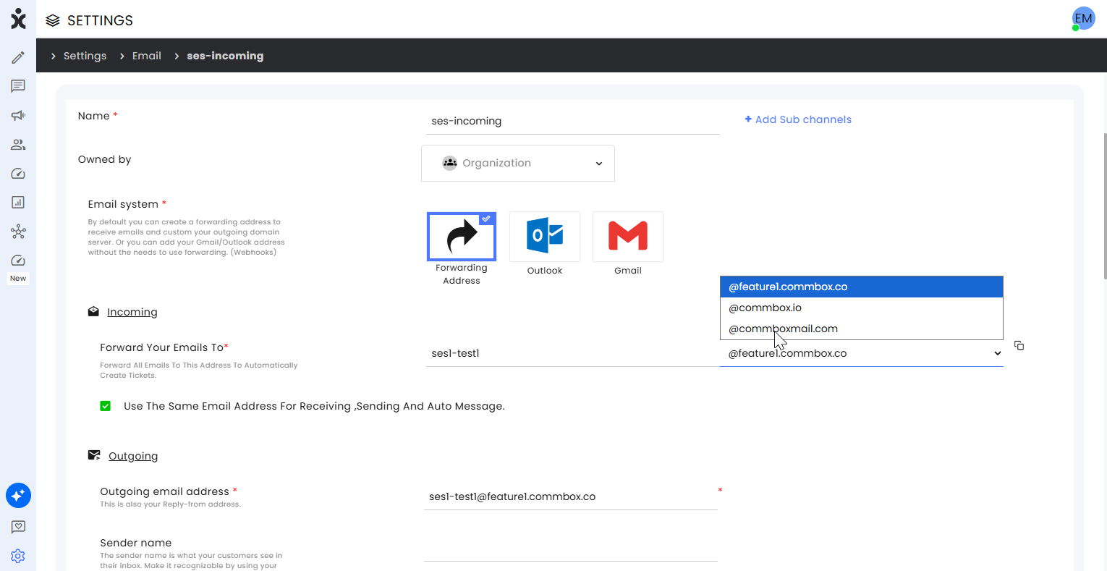Open the forwarding domain dropdown

(x=861, y=353)
